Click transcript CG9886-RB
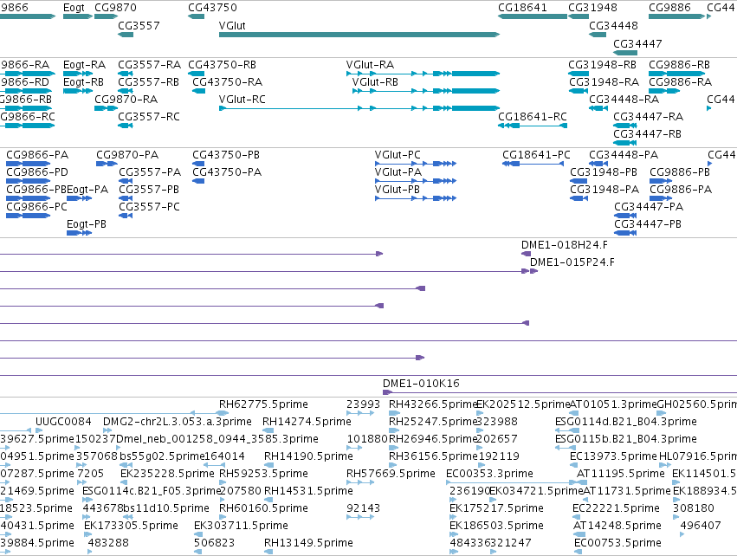Image resolution: width=737 pixels, height=556 pixels. coord(677,74)
